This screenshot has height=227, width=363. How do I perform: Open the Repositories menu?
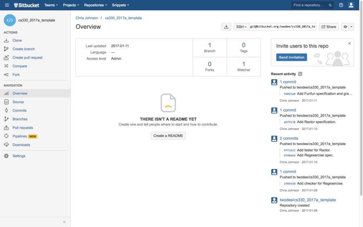point(95,5)
